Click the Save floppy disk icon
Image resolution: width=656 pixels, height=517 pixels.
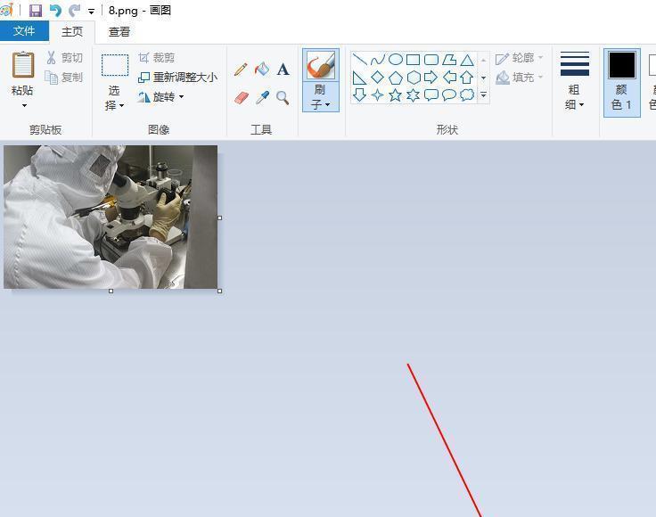click(35, 11)
